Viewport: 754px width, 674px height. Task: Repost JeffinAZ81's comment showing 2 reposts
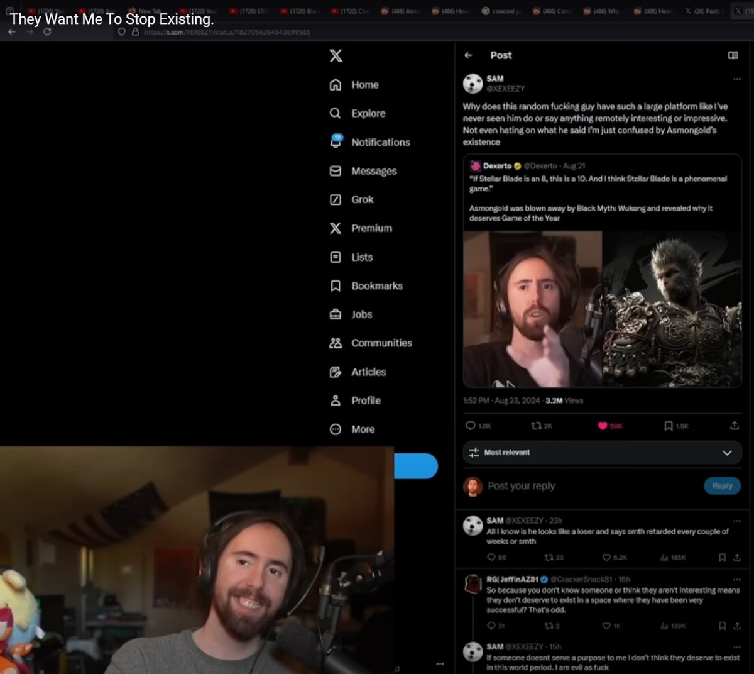click(x=548, y=626)
